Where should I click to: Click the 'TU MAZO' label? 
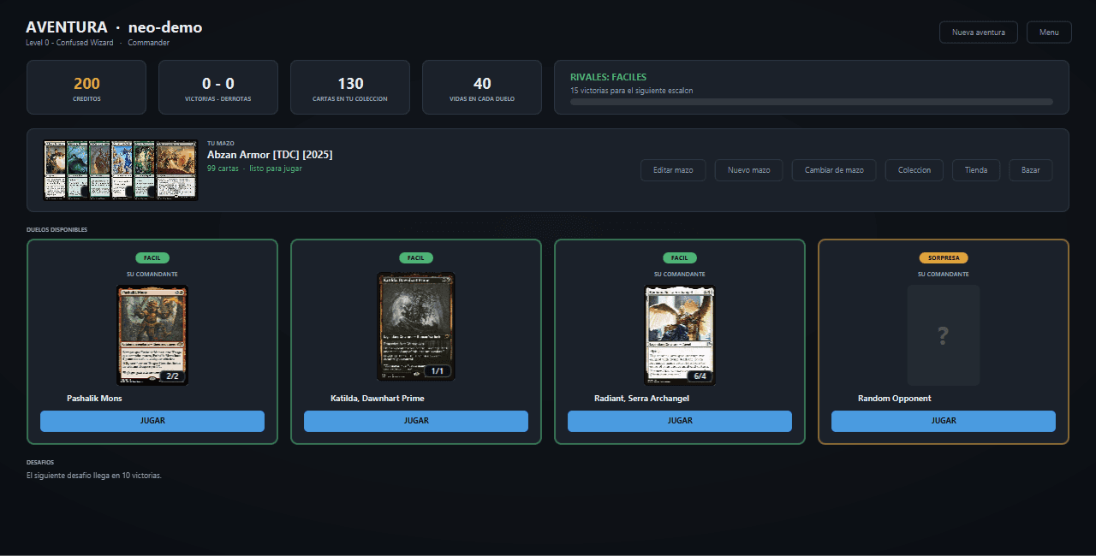221,144
